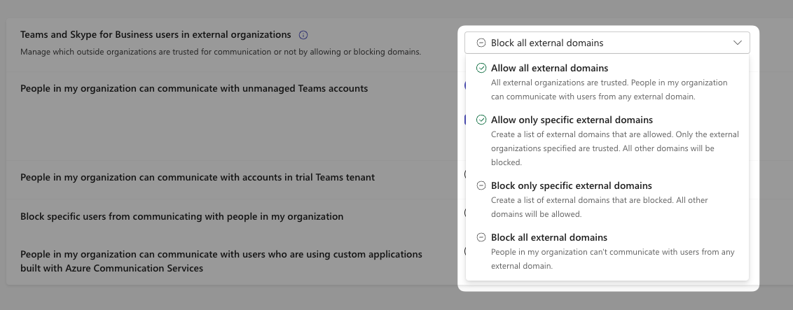Click 'All external organizations are trusted' description

pos(609,90)
